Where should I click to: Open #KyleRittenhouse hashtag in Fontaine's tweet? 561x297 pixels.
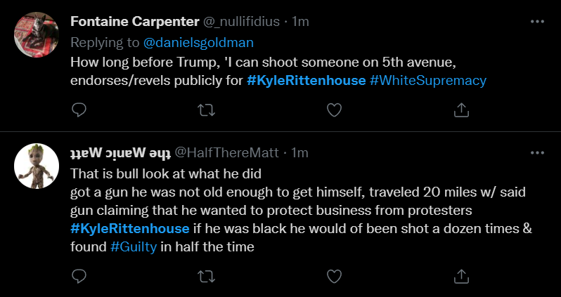click(x=307, y=81)
